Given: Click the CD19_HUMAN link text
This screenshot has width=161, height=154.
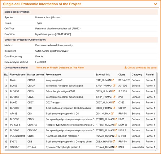Looking at the screenshot, I should click(104, 91).
